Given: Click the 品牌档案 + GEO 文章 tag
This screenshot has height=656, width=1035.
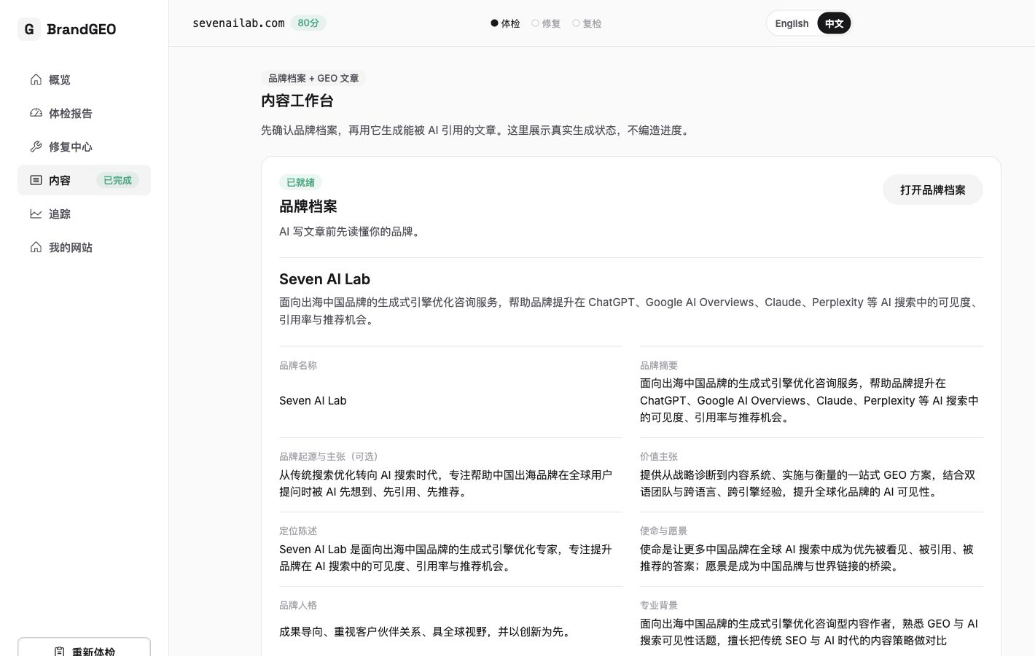Looking at the screenshot, I should click(313, 78).
